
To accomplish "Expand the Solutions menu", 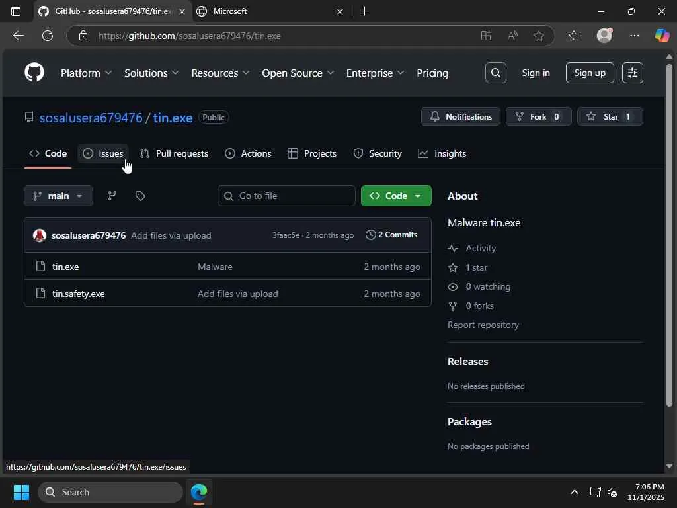I will [151, 73].
